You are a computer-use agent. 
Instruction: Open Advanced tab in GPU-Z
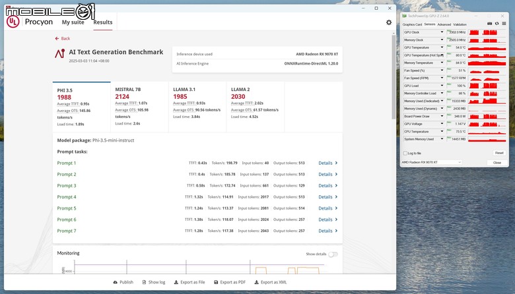pyautogui.click(x=444, y=24)
